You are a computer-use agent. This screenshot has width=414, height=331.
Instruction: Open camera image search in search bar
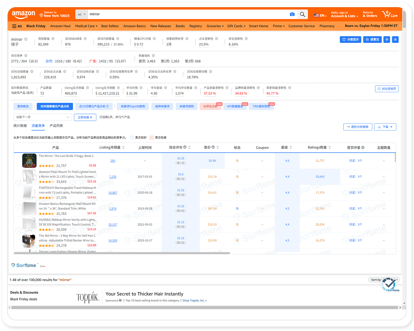click(x=292, y=14)
